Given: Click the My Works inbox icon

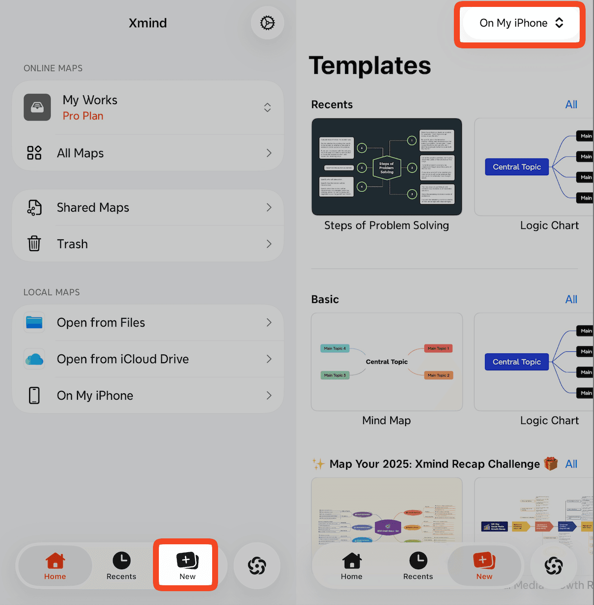Looking at the screenshot, I should click(37, 107).
